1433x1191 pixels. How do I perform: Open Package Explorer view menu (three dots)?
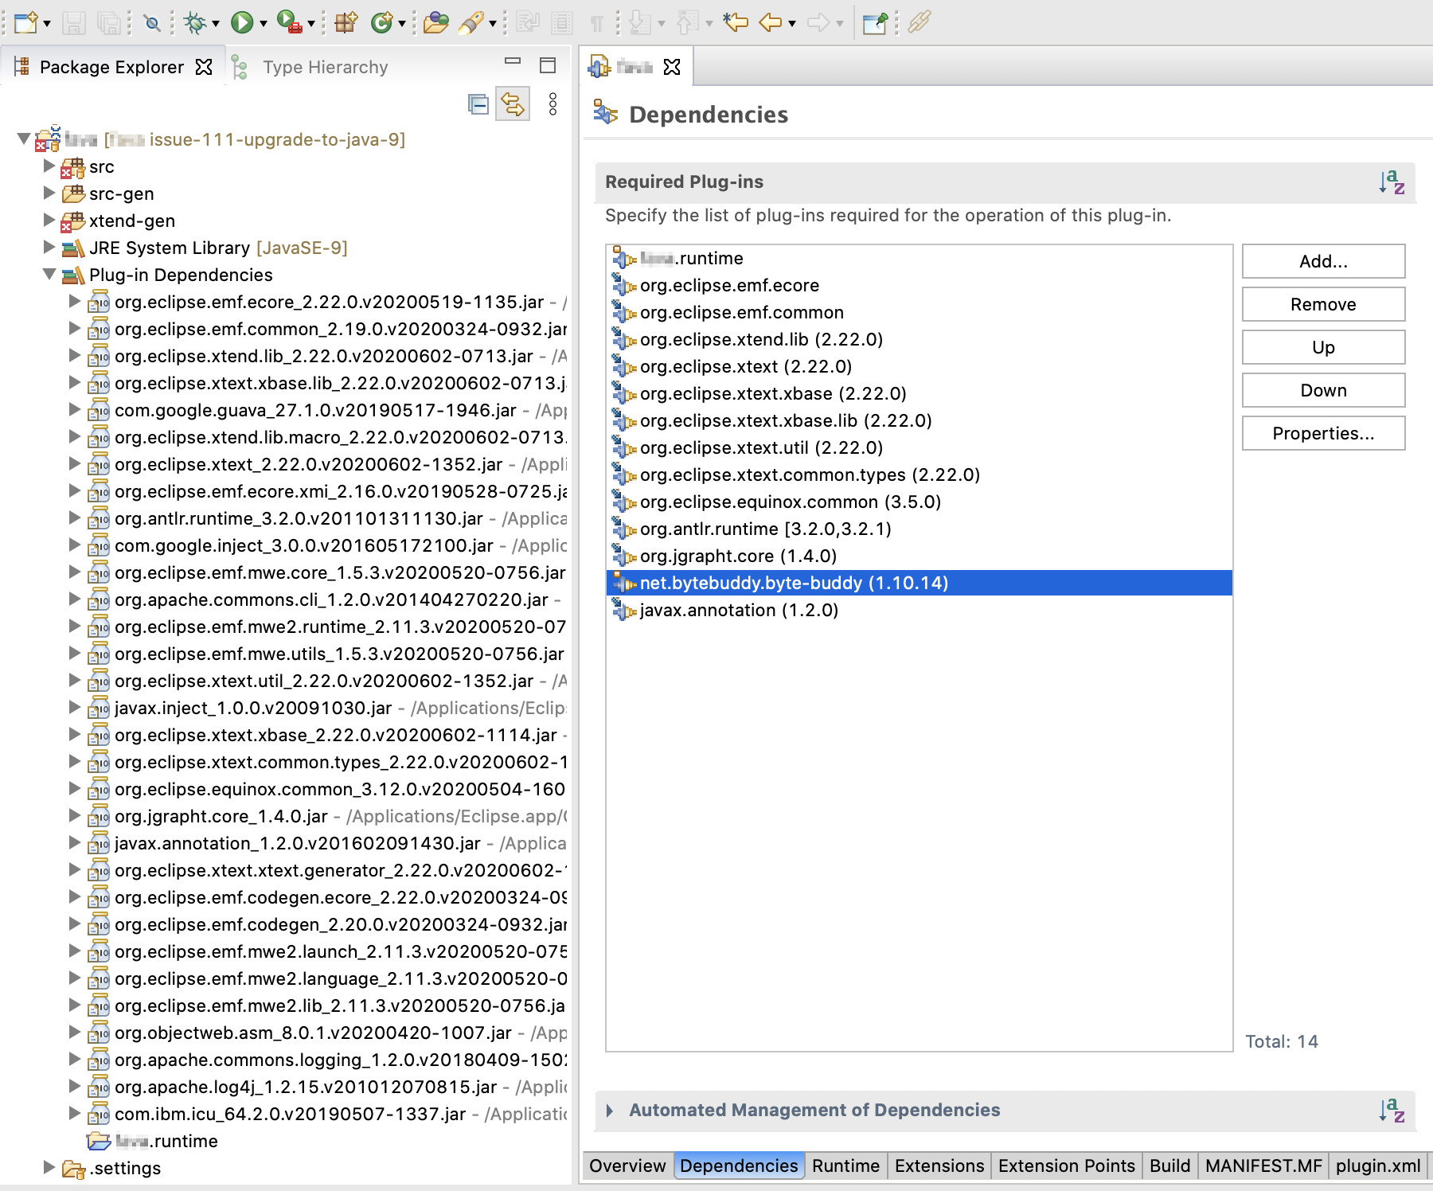(553, 104)
